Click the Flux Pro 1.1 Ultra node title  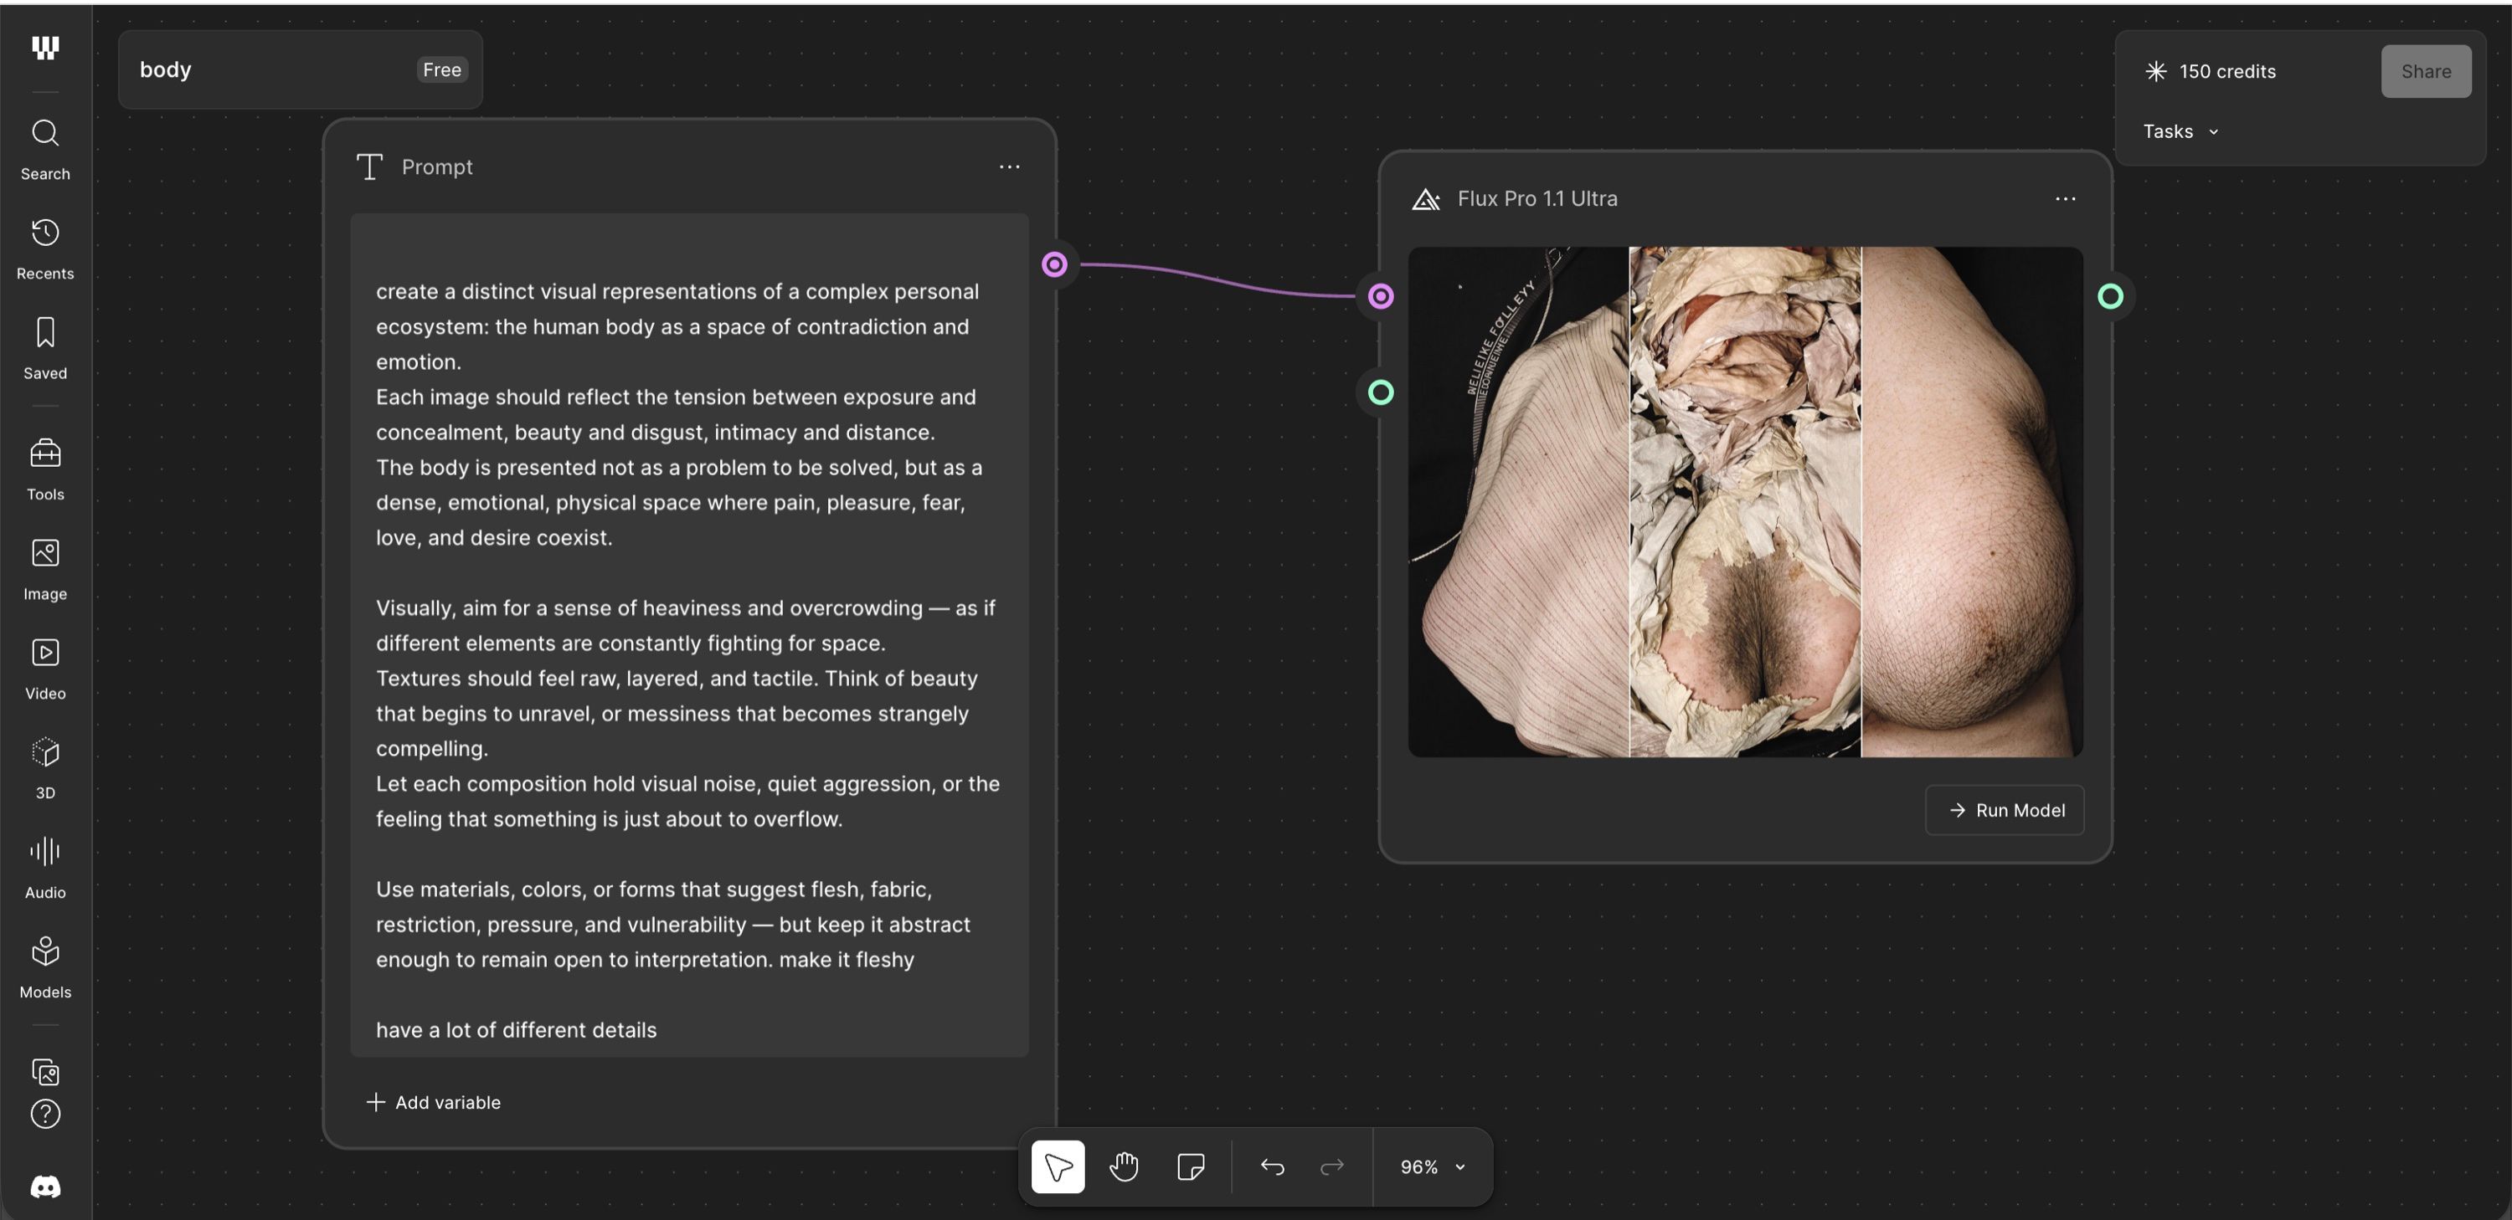pos(1537,199)
